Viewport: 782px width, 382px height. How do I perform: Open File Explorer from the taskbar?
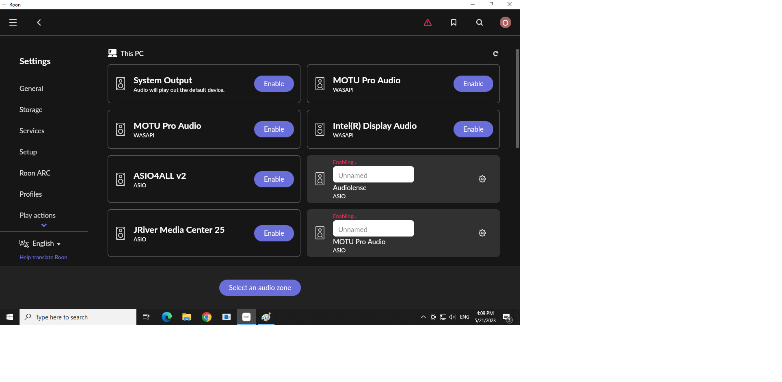(x=186, y=317)
